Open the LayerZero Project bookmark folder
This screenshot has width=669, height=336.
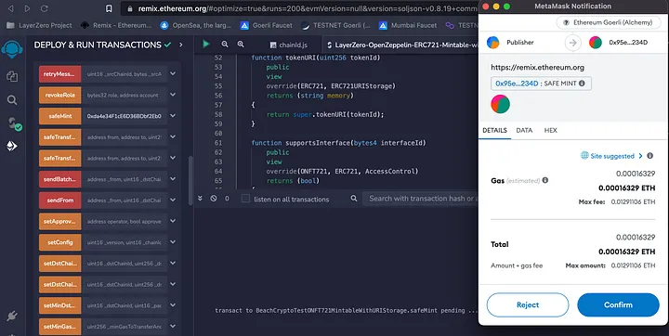(x=39, y=25)
